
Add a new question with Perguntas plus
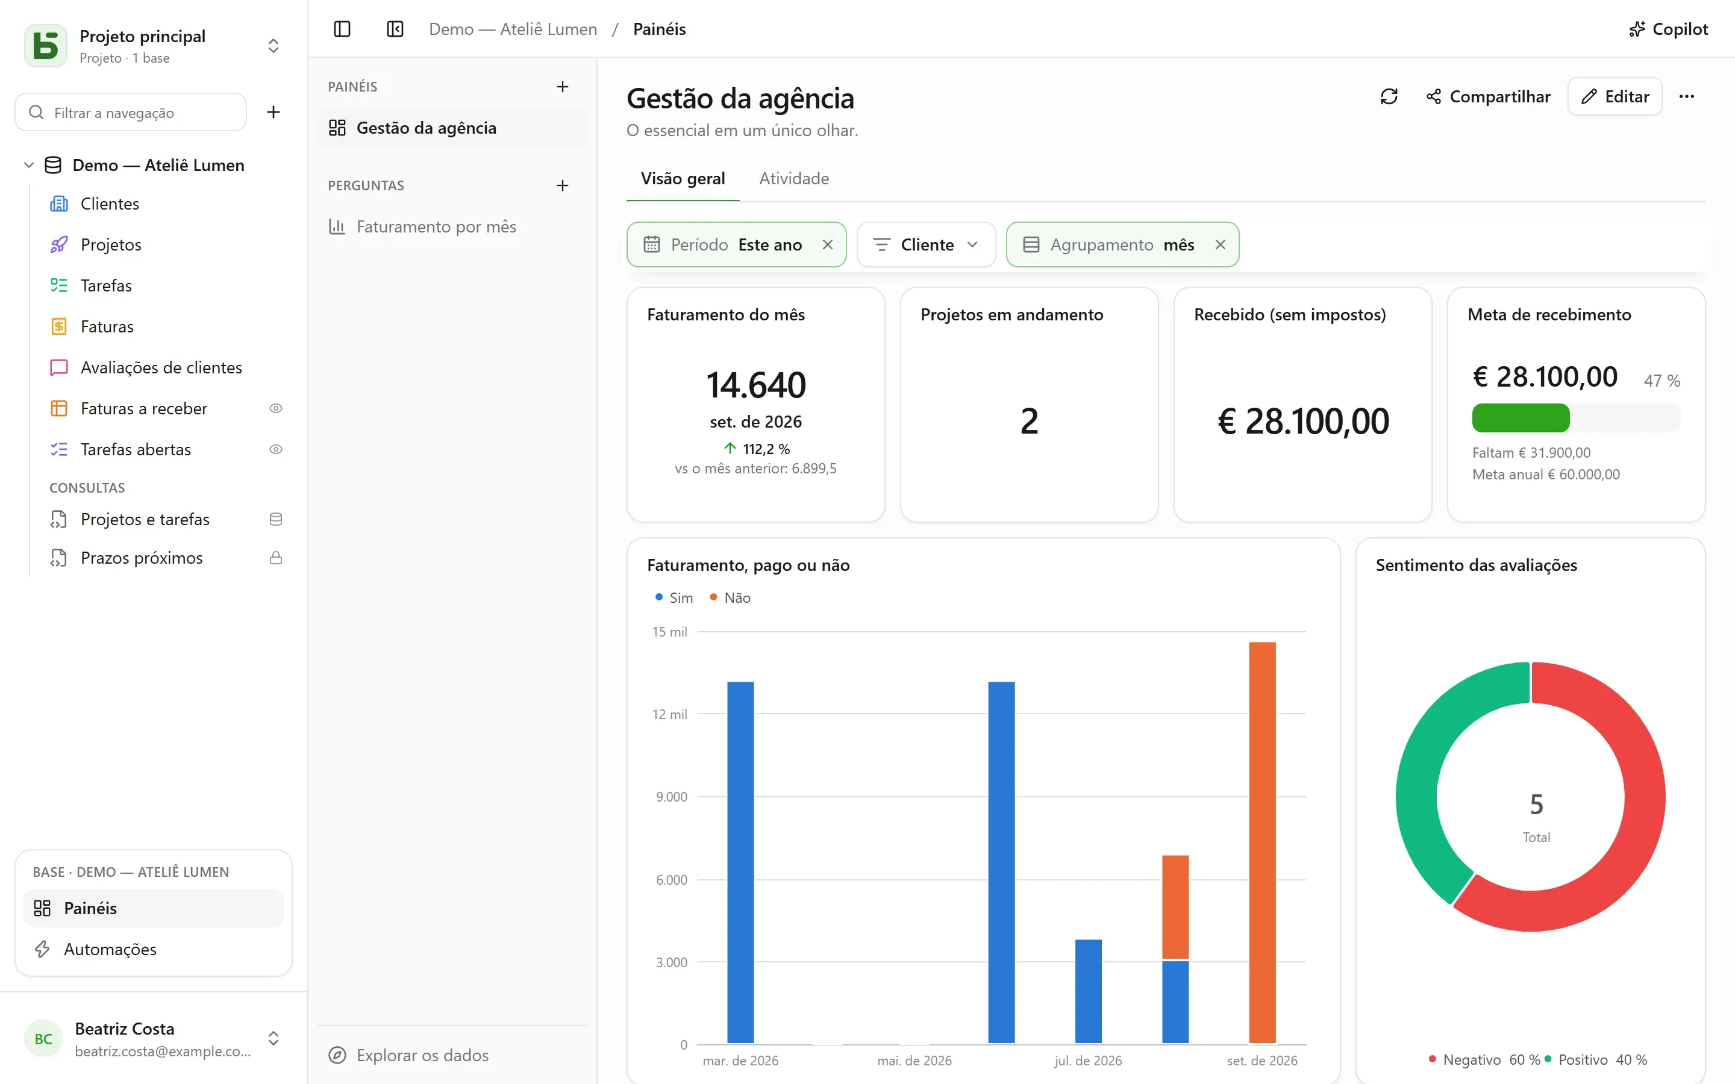pyautogui.click(x=563, y=185)
